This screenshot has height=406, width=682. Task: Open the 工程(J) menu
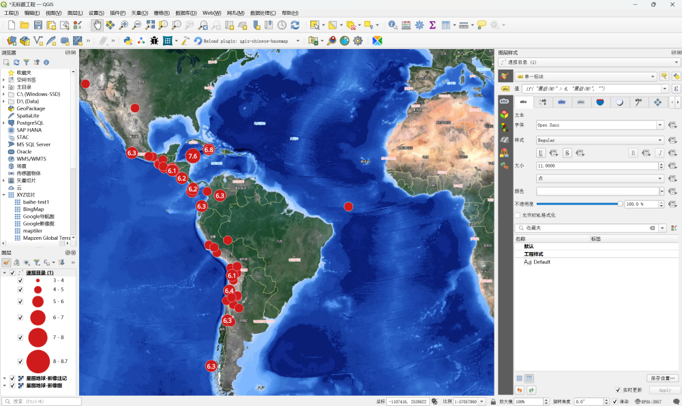pyautogui.click(x=11, y=13)
